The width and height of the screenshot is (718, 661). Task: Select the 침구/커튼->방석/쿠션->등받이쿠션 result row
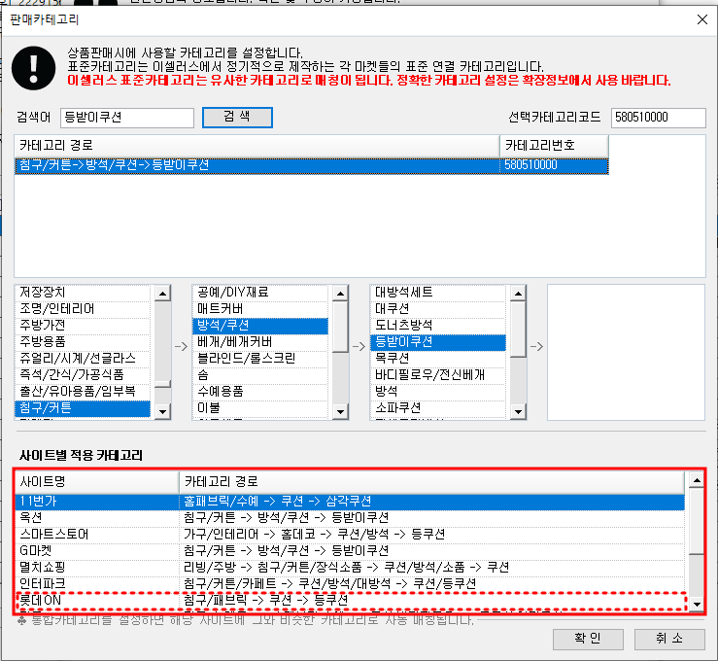[x=311, y=165]
